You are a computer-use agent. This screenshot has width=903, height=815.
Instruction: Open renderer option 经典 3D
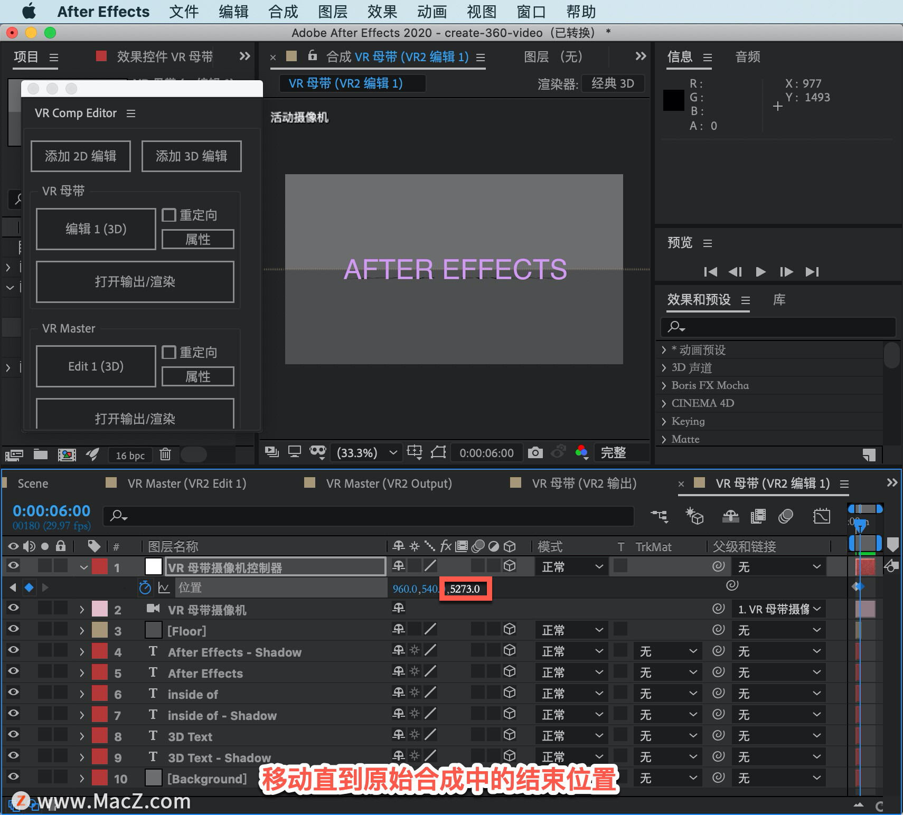pos(613,83)
